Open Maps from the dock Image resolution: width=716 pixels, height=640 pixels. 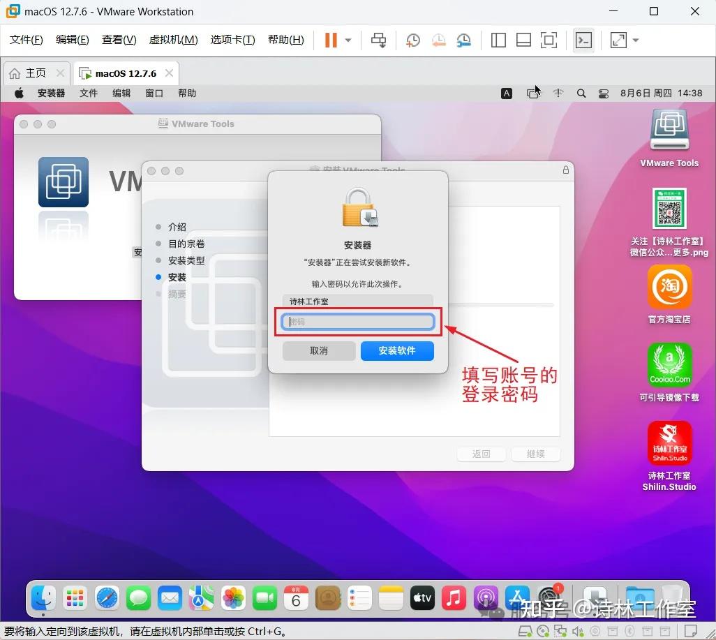coord(202,597)
